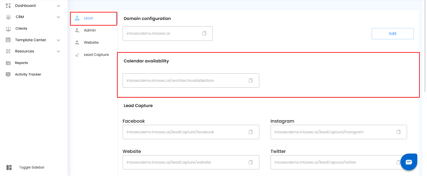This screenshot has width=427, height=176.
Task: Copy the Website lead capture link
Action: coord(251,162)
